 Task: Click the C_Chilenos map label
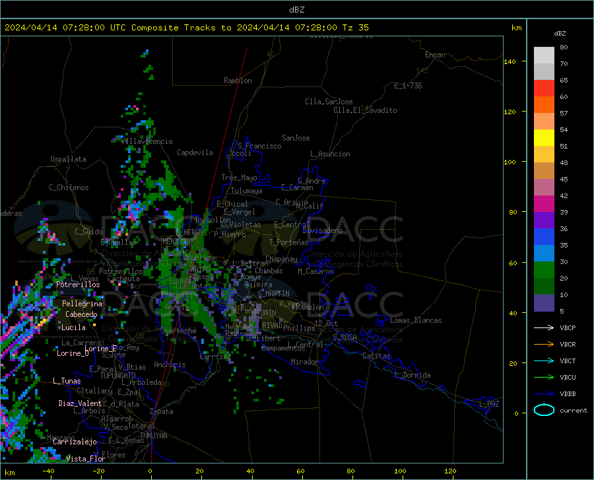pos(69,188)
